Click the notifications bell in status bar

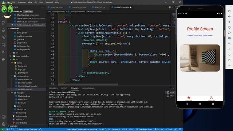tap(180, 130)
